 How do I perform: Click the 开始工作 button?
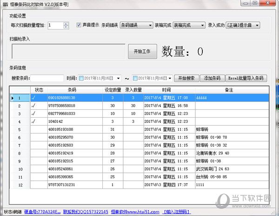tap(142, 52)
